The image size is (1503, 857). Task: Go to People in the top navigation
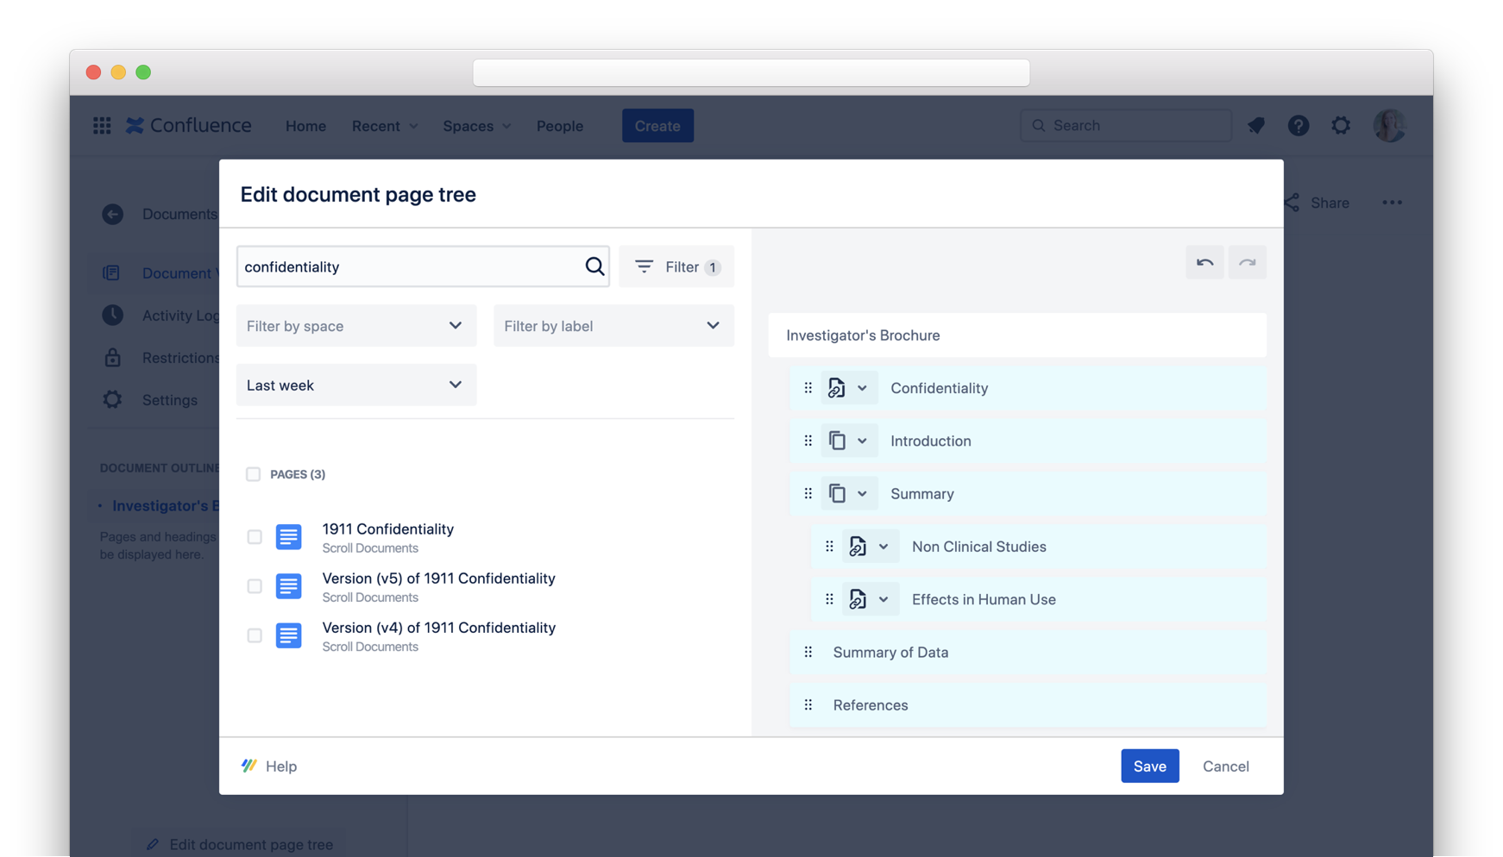tap(559, 126)
